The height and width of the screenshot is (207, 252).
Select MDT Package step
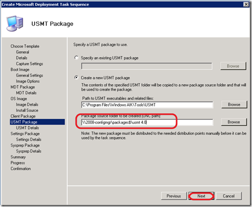pos(22,87)
